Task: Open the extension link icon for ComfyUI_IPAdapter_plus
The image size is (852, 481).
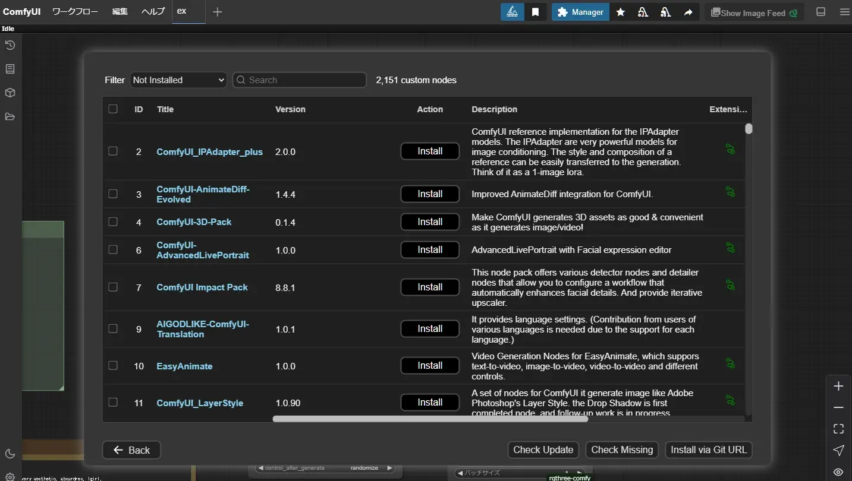Action: pos(730,149)
